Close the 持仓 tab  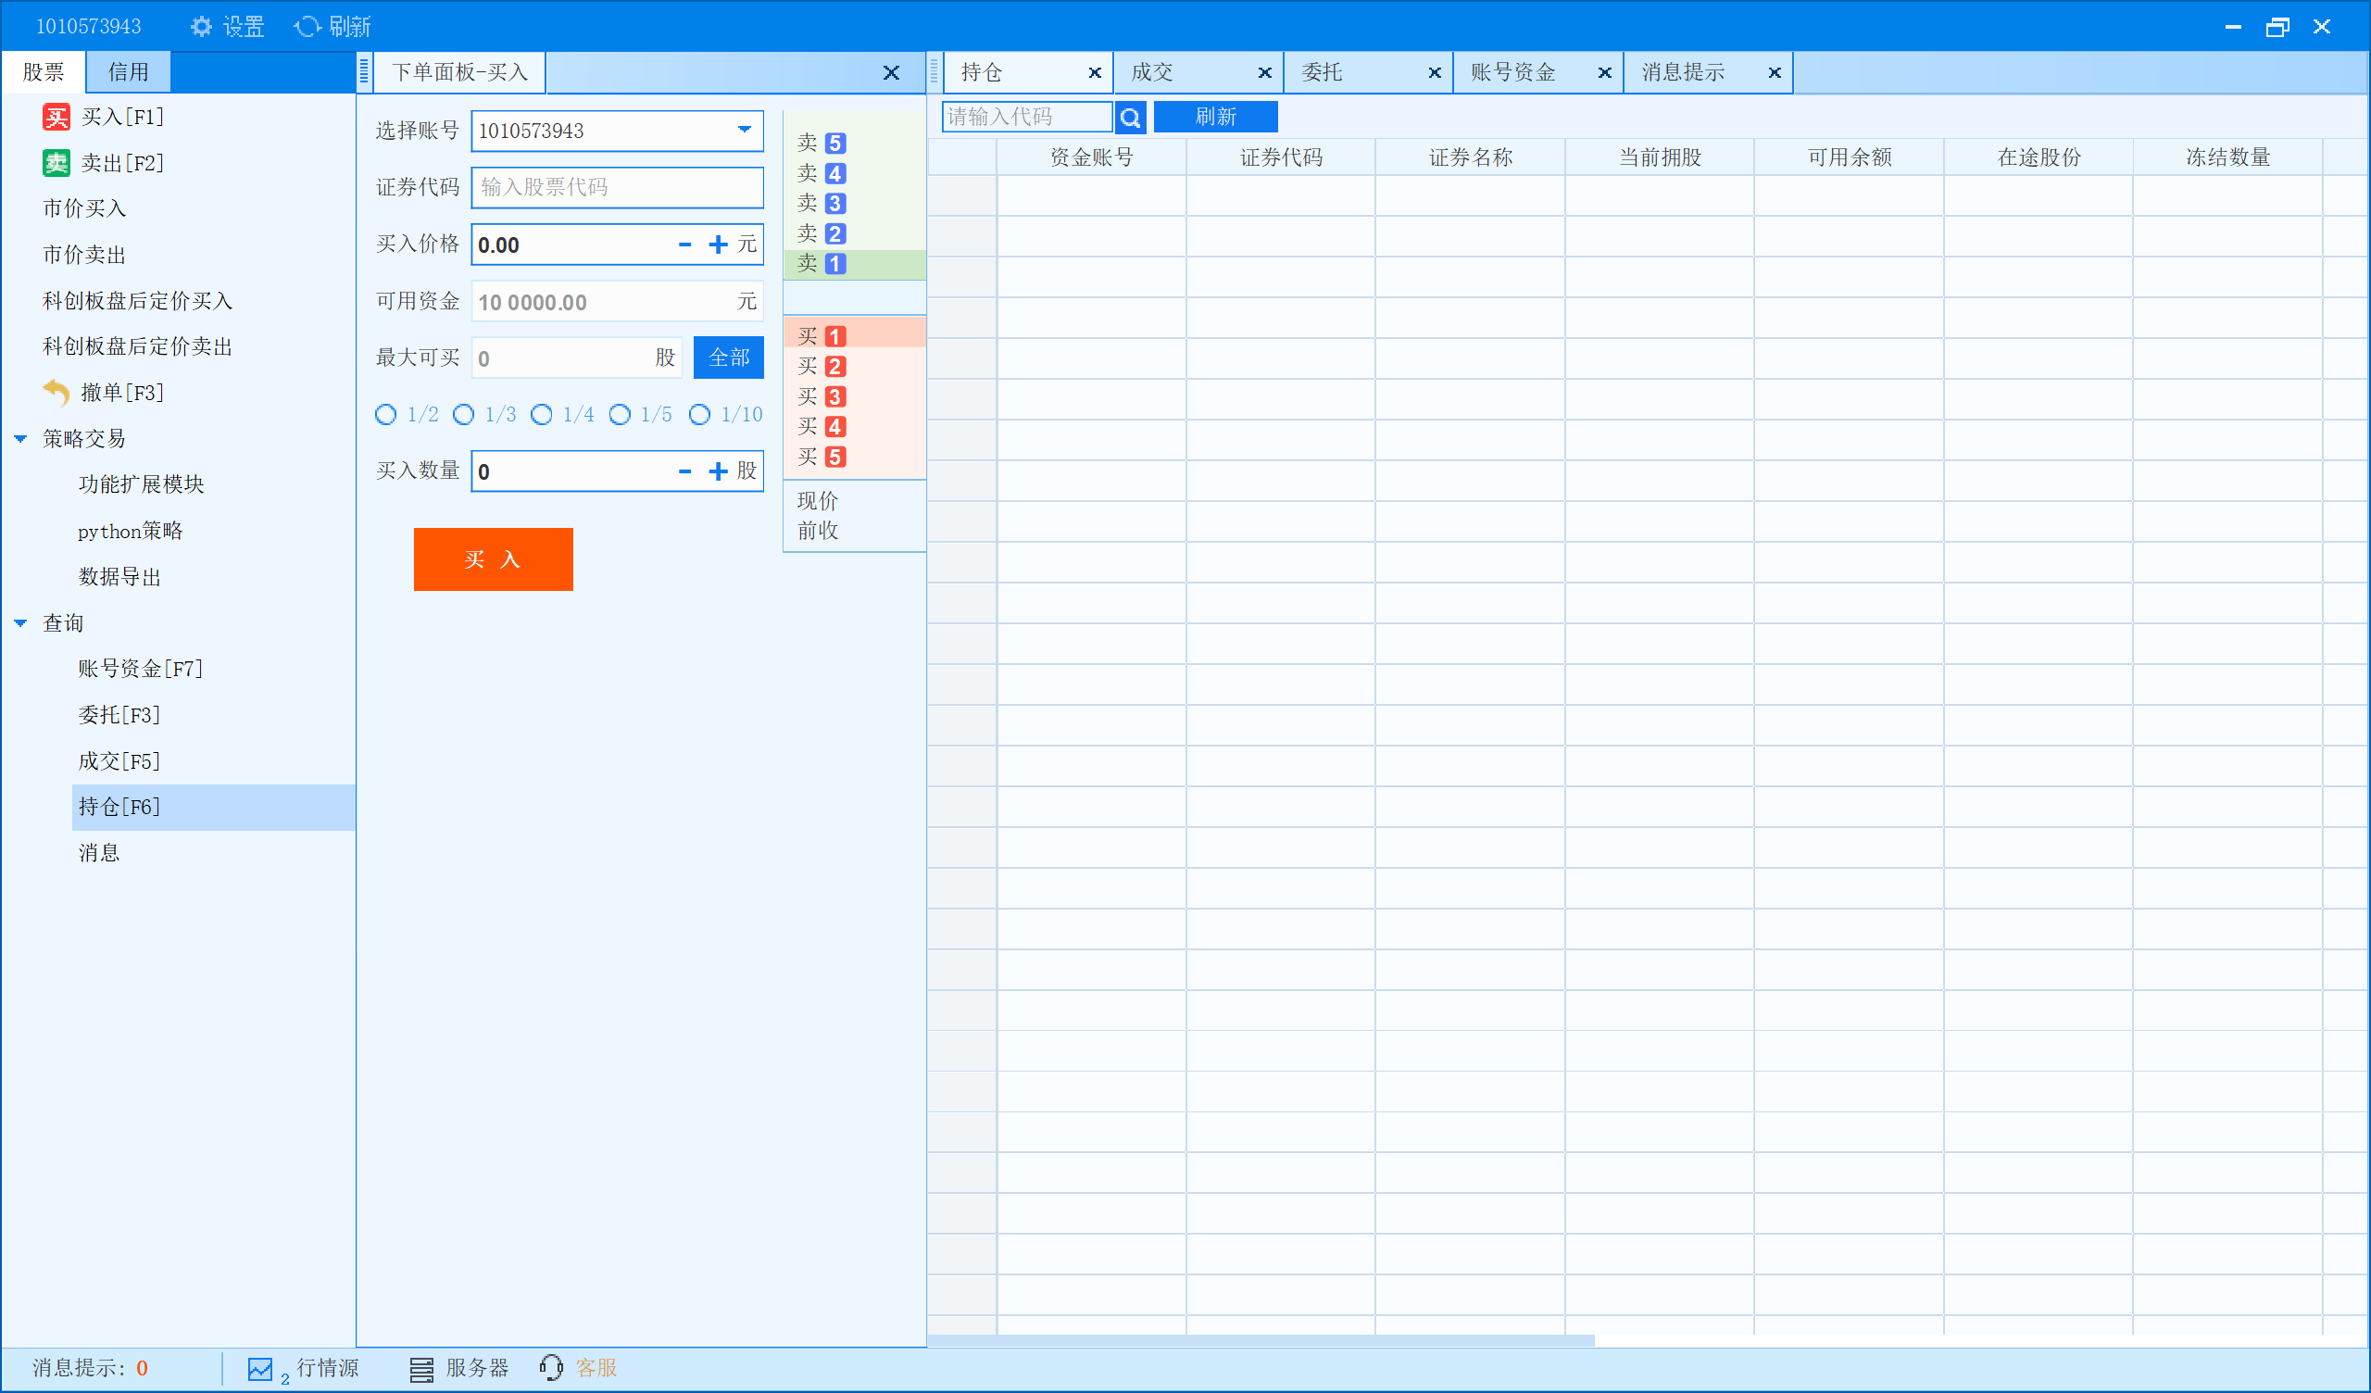(1095, 72)
